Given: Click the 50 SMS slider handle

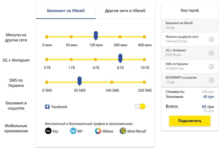Looking at the screenshot, I should coord(79,81).
